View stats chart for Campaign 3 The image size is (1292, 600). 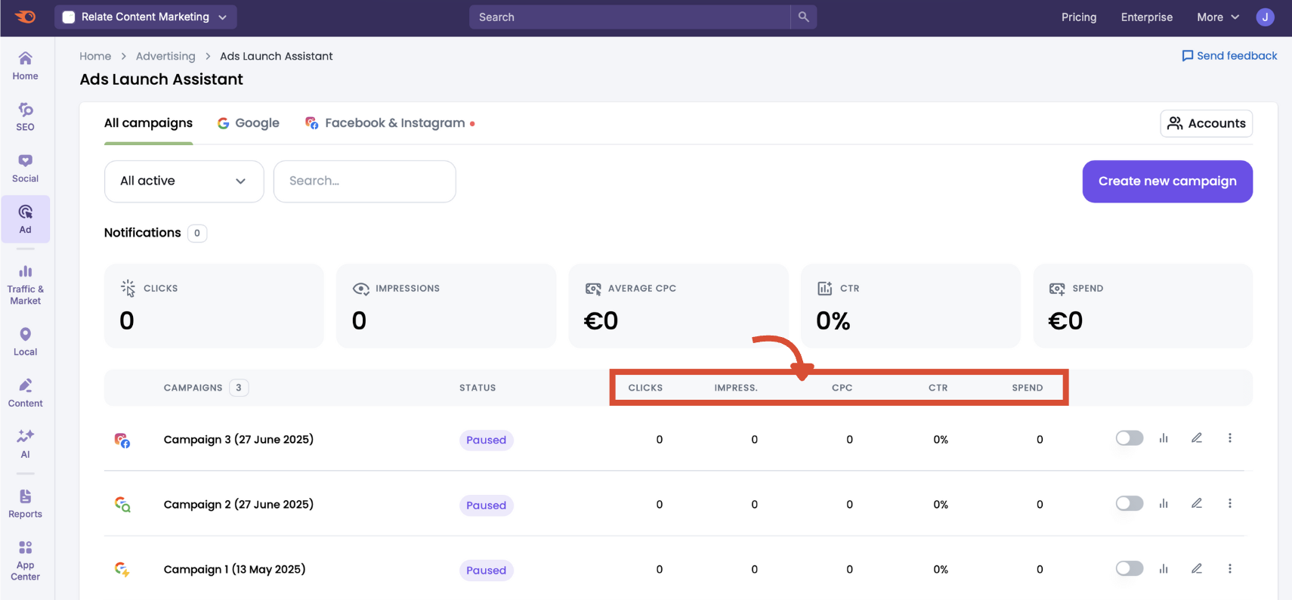[1164, 438]
